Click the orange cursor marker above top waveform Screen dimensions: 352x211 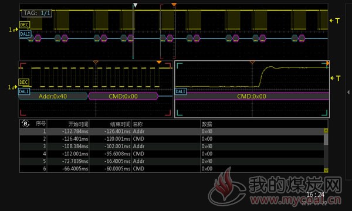tap(174, 5)
